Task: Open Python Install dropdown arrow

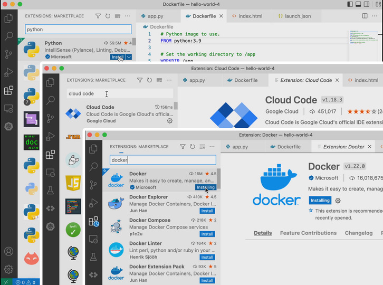Action: 129,57
